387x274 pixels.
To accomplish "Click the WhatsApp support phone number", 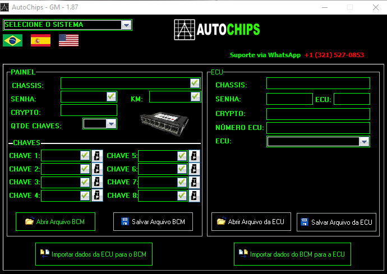I will 334,55.
